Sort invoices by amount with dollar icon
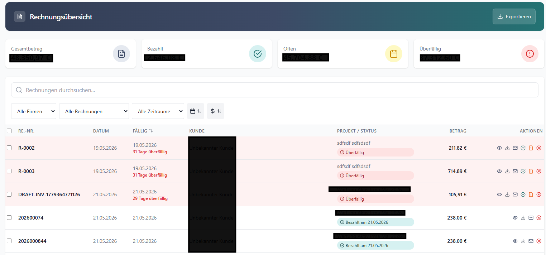This screenshot has height=255, width=546. point(216,111)
